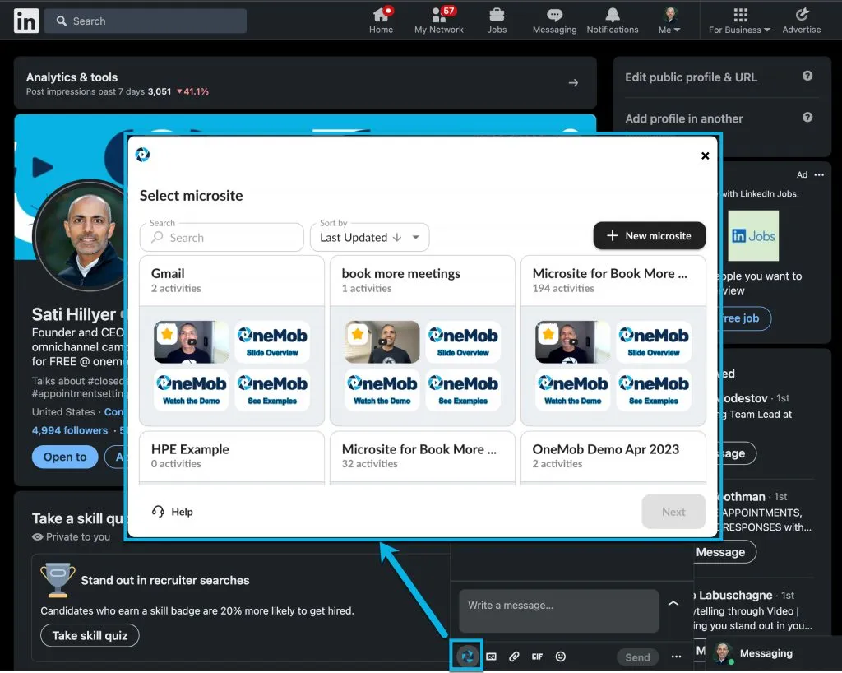Viewport: 842px width, 673px height.
Task: Open message more options ellipsis
Action: coord(676,657)
